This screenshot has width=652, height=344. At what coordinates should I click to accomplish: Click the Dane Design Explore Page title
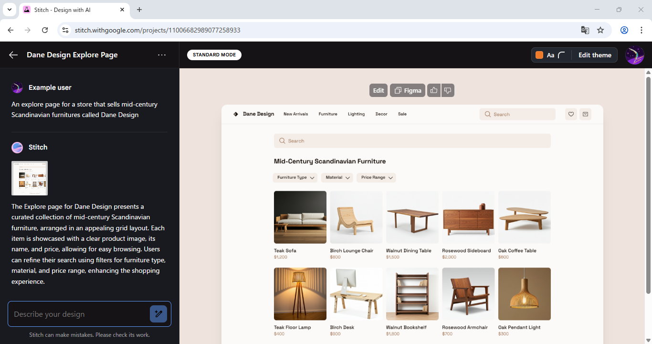point(72,55)
